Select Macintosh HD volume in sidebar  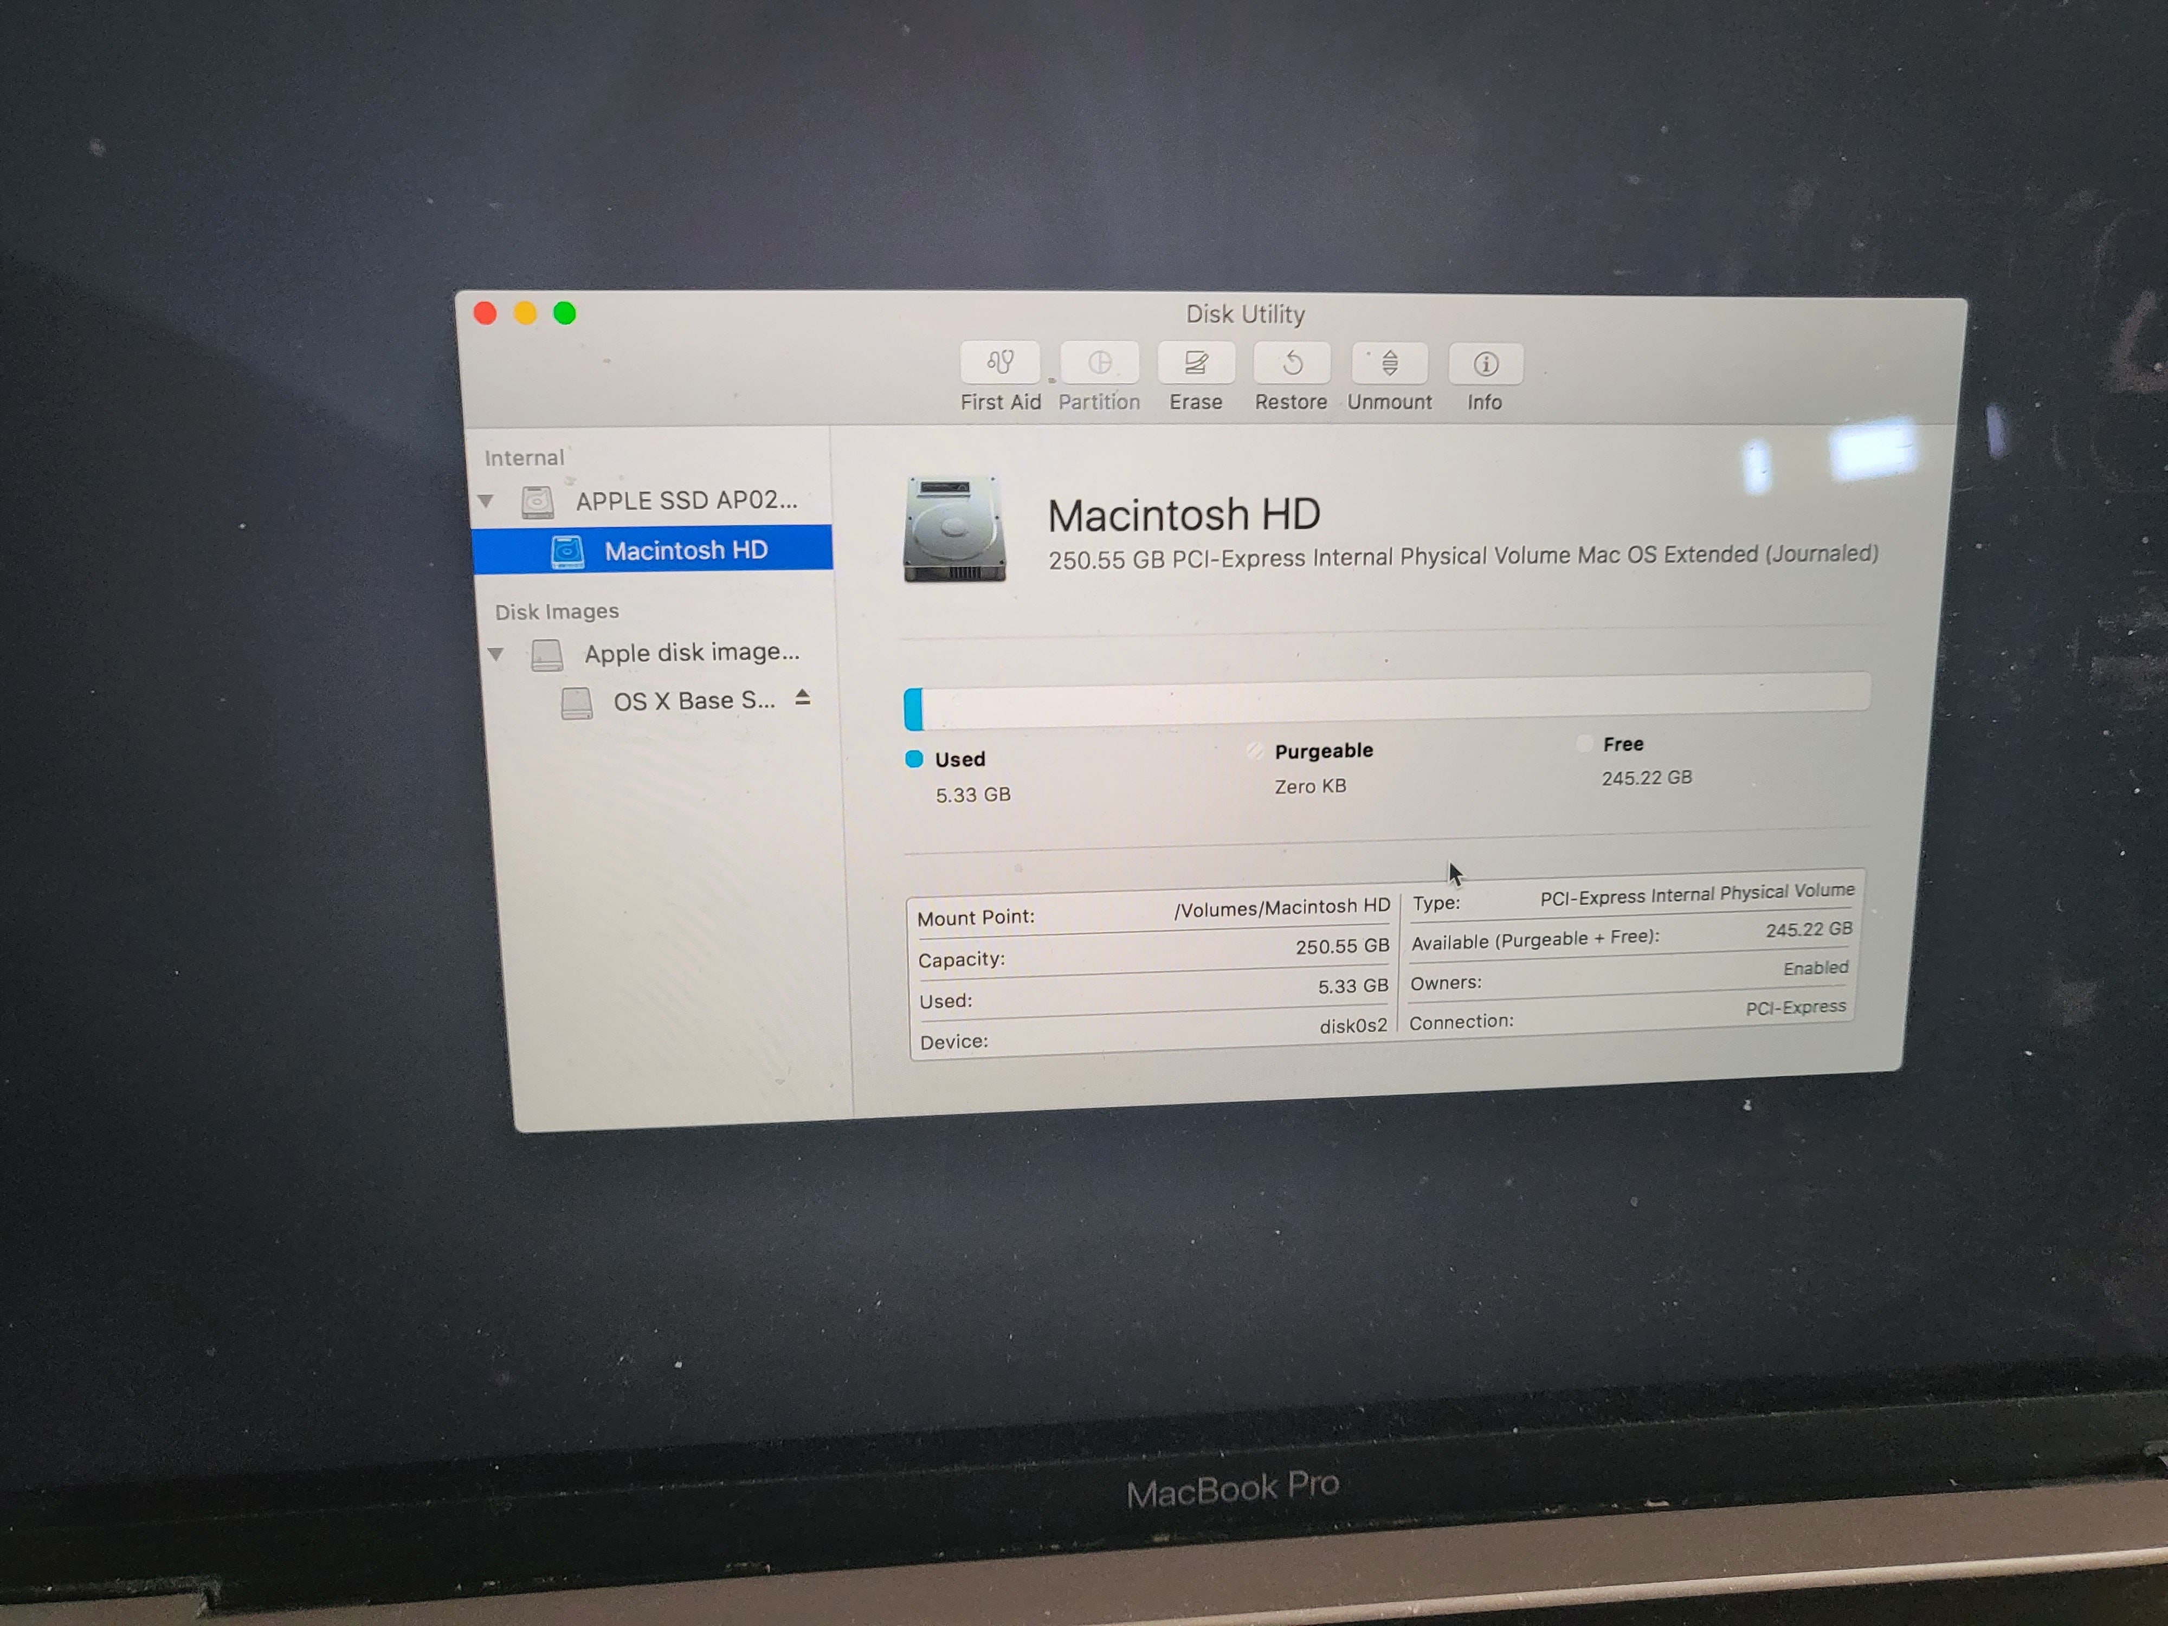(x=685, y=551)
